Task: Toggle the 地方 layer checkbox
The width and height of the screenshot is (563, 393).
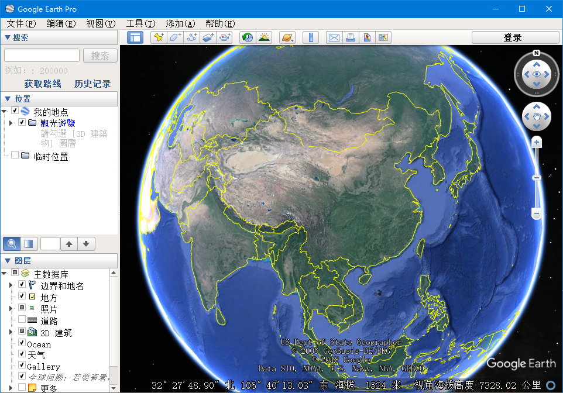Action: click(x=22, y=296)
